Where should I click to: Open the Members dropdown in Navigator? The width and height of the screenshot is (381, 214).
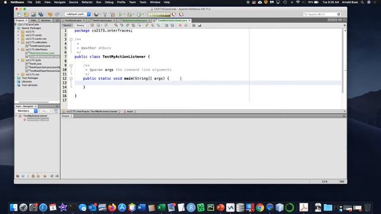point(26,111)
